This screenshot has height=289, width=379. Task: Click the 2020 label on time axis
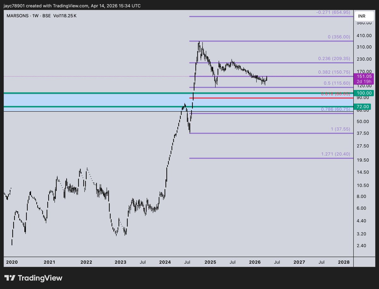pyautogui.click(x=12, y=262)
